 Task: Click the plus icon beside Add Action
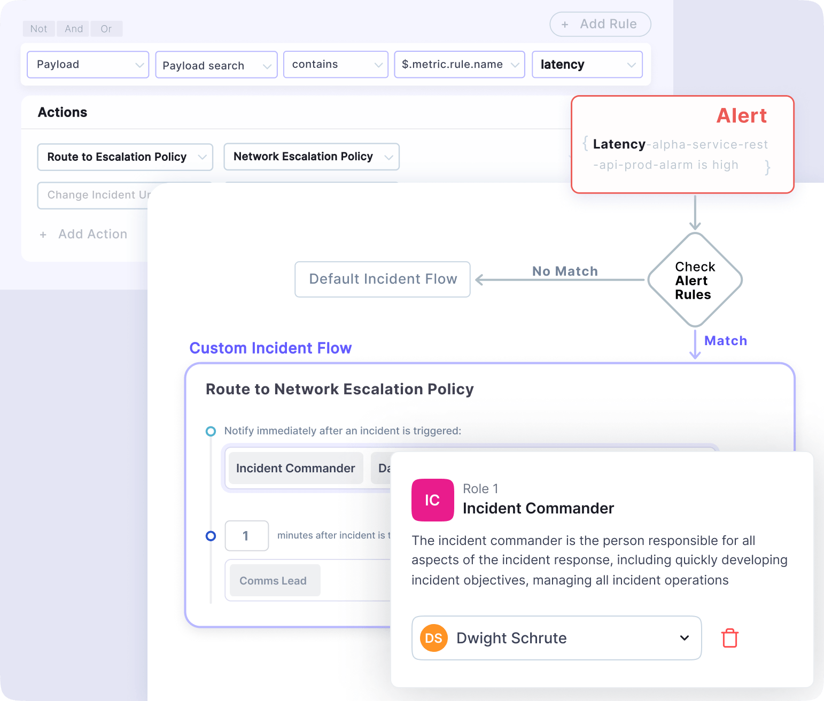tap(43, 234)
